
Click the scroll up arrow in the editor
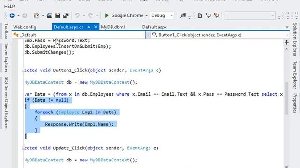coord(286,49)
